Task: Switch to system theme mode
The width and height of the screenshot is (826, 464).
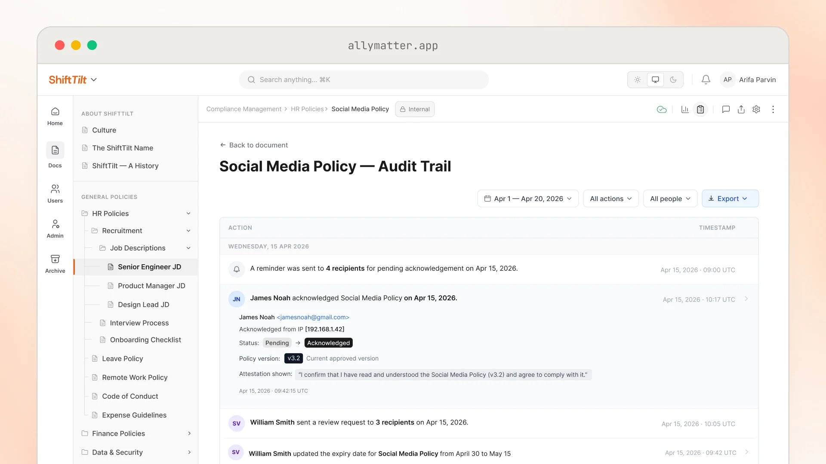Action: click(655, 79)
